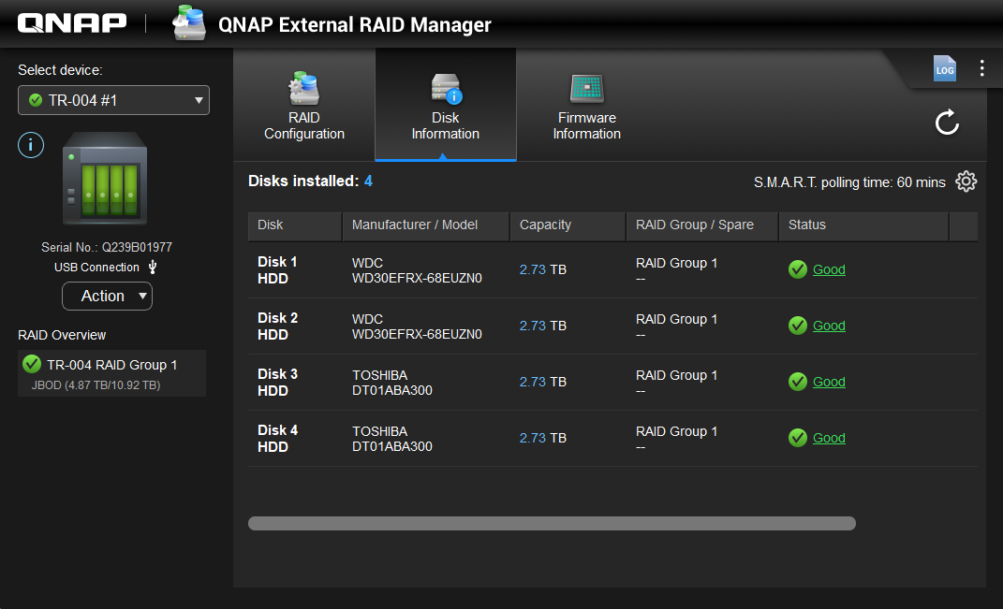This screenshot has width=1003, height=609.
Task: Expand the Action dropdown button
Action: (107, 296)
